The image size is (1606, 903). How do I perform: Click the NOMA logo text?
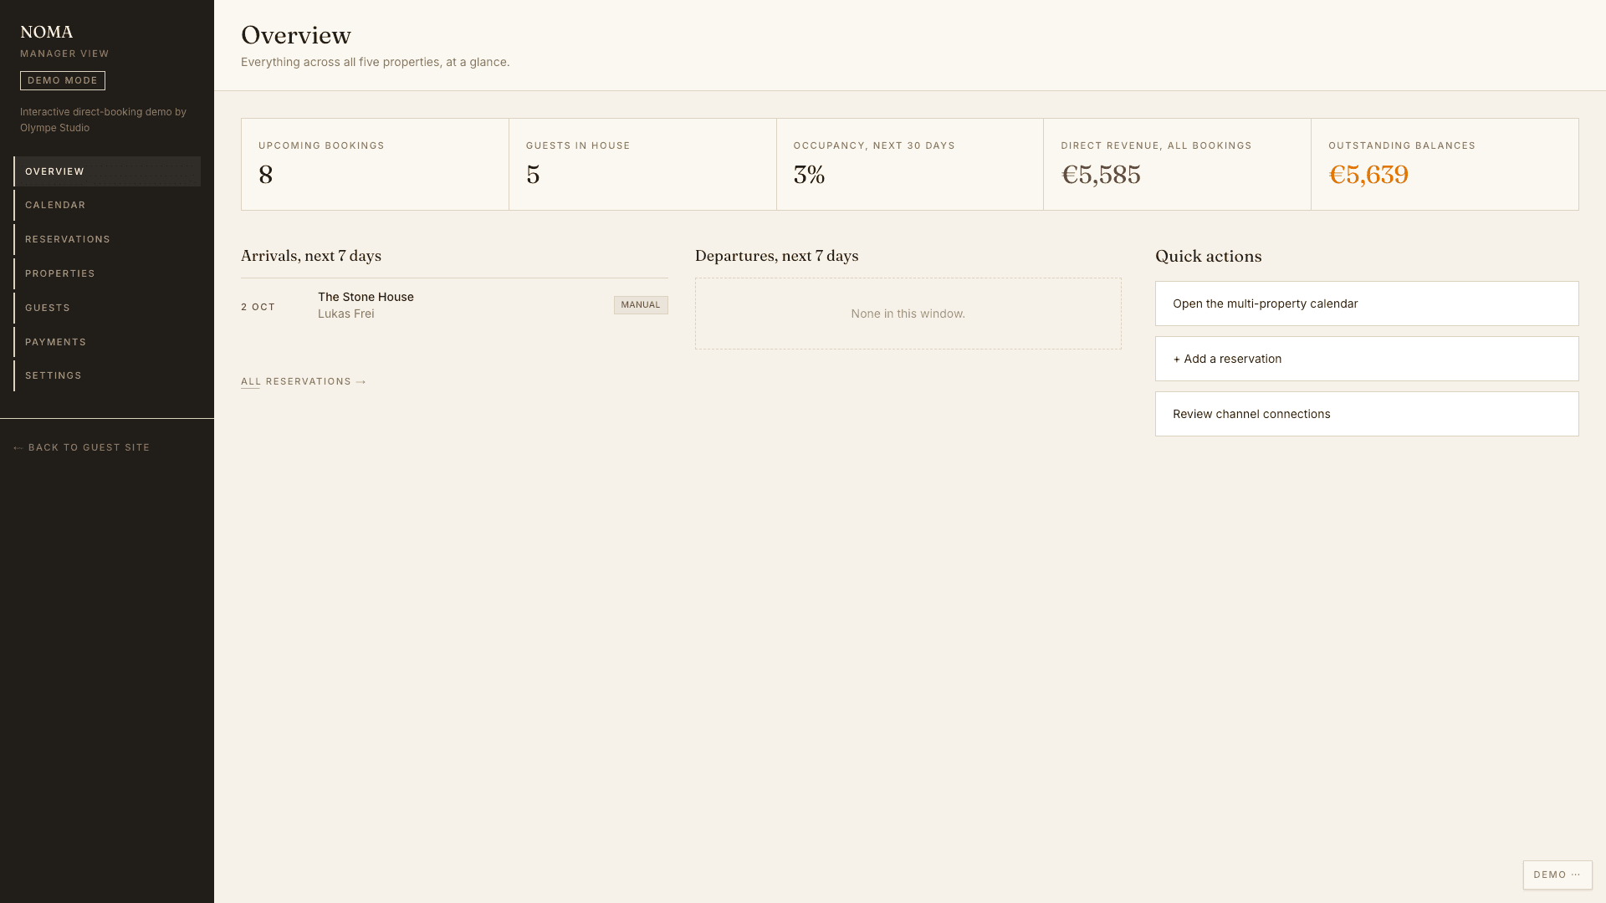click(x=47, y=32)
